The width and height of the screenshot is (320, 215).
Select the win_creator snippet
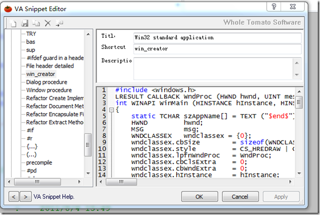pyautogui.click(x=41, y=74)
